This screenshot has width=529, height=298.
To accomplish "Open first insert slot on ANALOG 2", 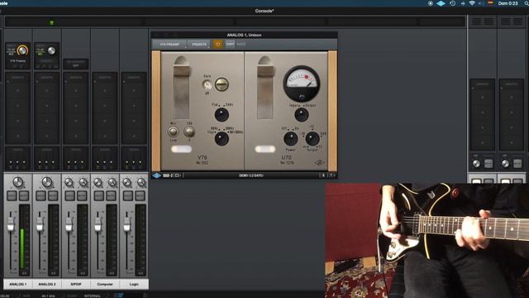I will [x=47, y=90].
